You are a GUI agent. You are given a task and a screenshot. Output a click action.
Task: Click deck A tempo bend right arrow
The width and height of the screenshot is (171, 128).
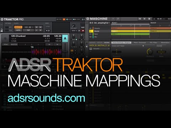(x=57, y=44)
